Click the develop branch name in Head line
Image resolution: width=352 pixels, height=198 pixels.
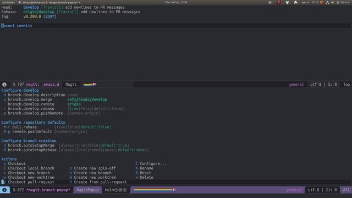click(31, 7)
